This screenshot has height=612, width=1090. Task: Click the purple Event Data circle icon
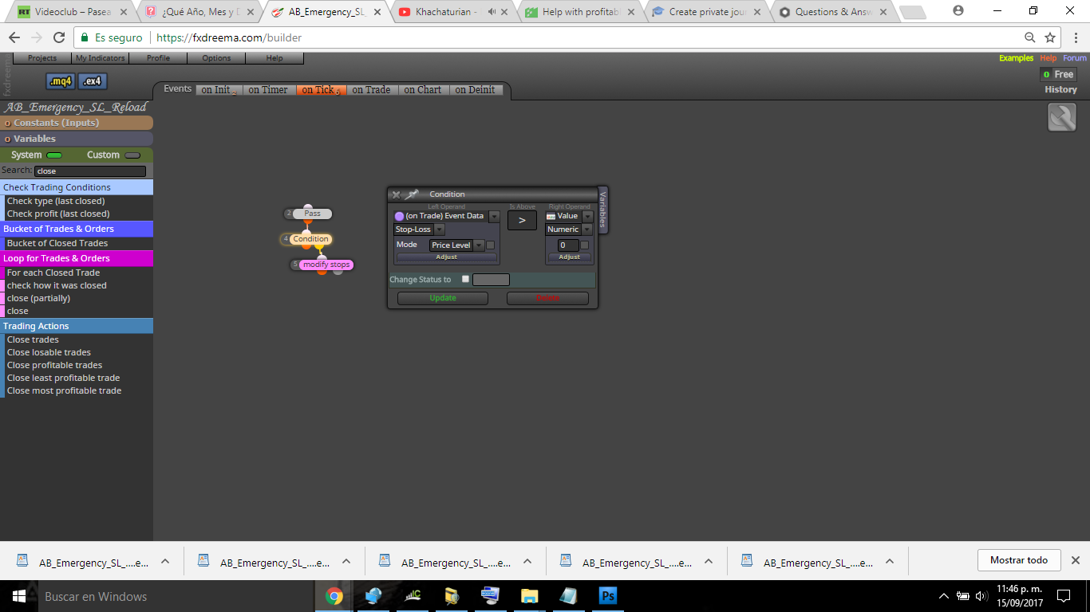[399, 216]
